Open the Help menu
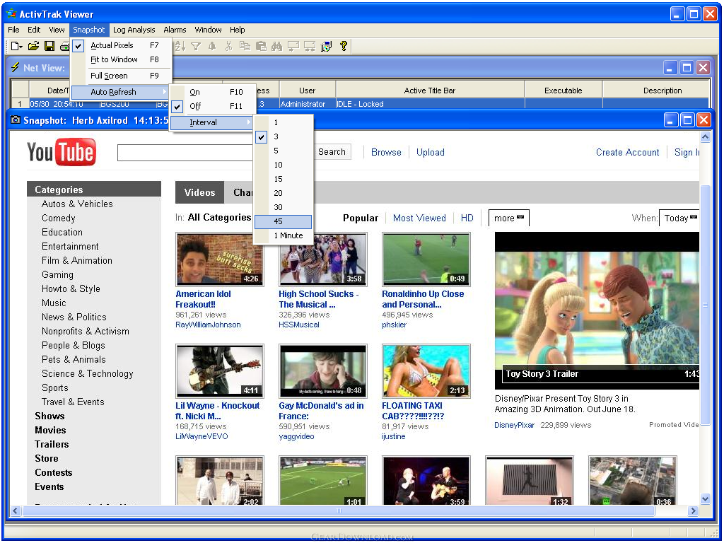Viewport: 724px width, 543px height. click(x=238, y=30)
